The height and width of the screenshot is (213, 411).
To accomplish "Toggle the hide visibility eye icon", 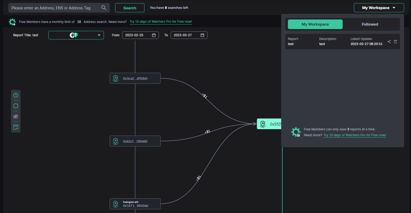I will tap(16, 116).
